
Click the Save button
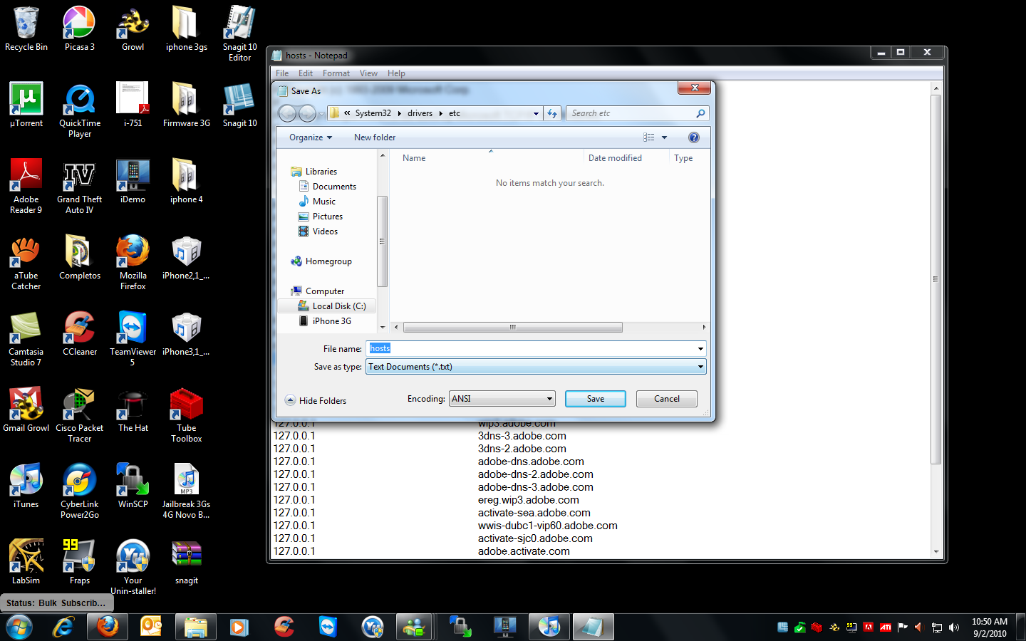tap(596, 399)
